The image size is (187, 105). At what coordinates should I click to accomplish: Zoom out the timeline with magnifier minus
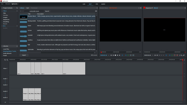[x=7, y=60]
